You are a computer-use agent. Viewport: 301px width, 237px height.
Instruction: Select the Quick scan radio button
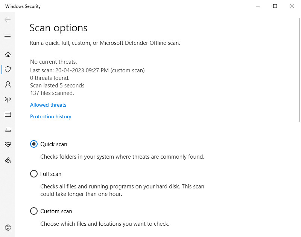point(34,144)
